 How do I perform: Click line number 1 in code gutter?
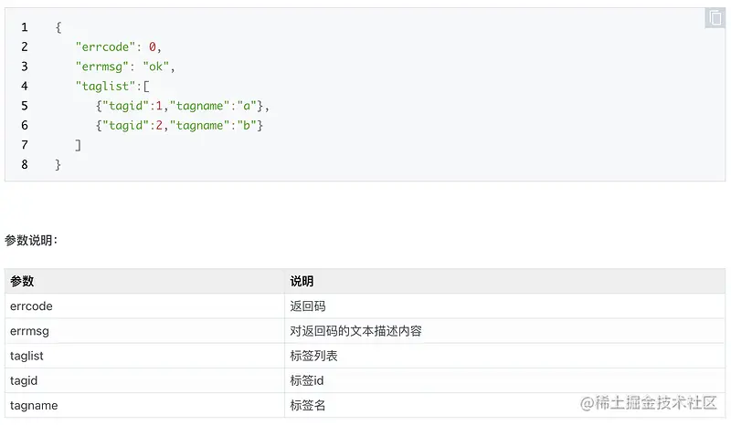[24, 27]
